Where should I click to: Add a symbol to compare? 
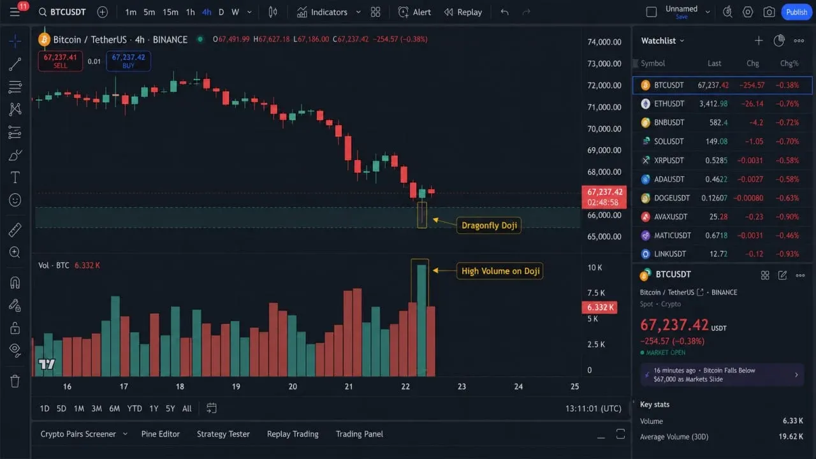click(x=102, y=12)
